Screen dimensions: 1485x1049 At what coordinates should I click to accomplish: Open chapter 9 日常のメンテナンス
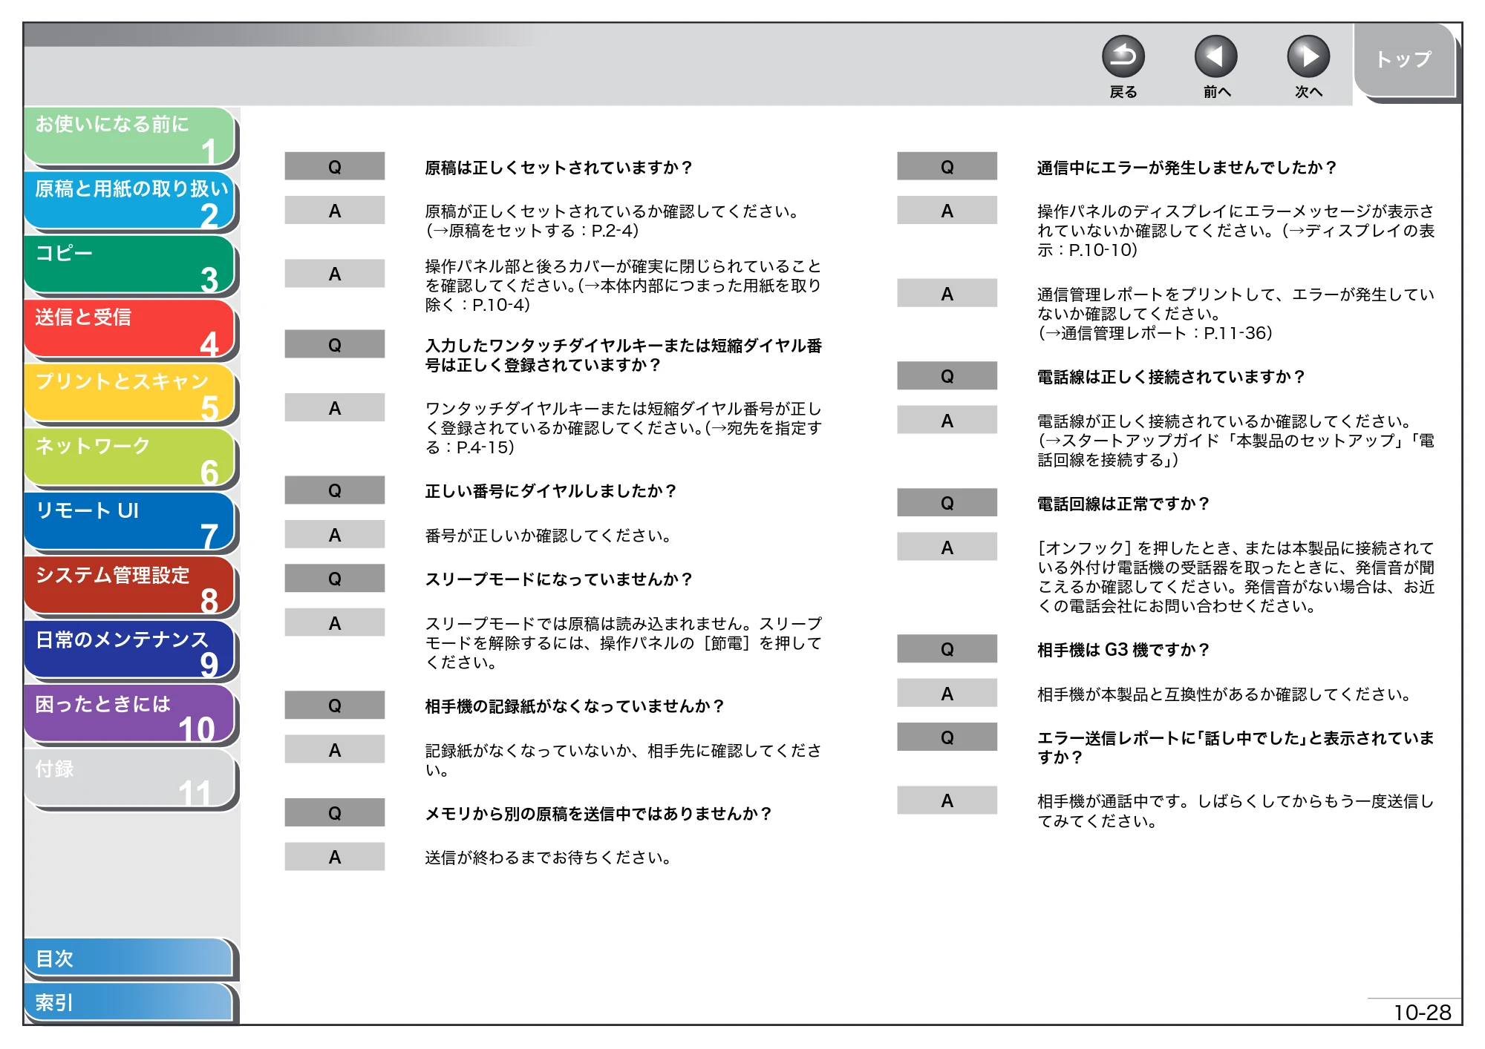(130, 651)
